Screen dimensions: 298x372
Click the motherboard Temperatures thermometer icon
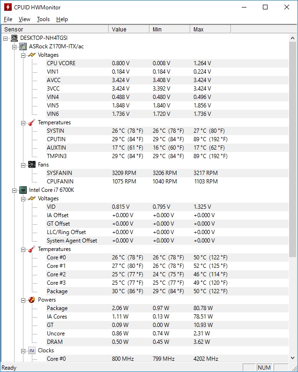31,122
